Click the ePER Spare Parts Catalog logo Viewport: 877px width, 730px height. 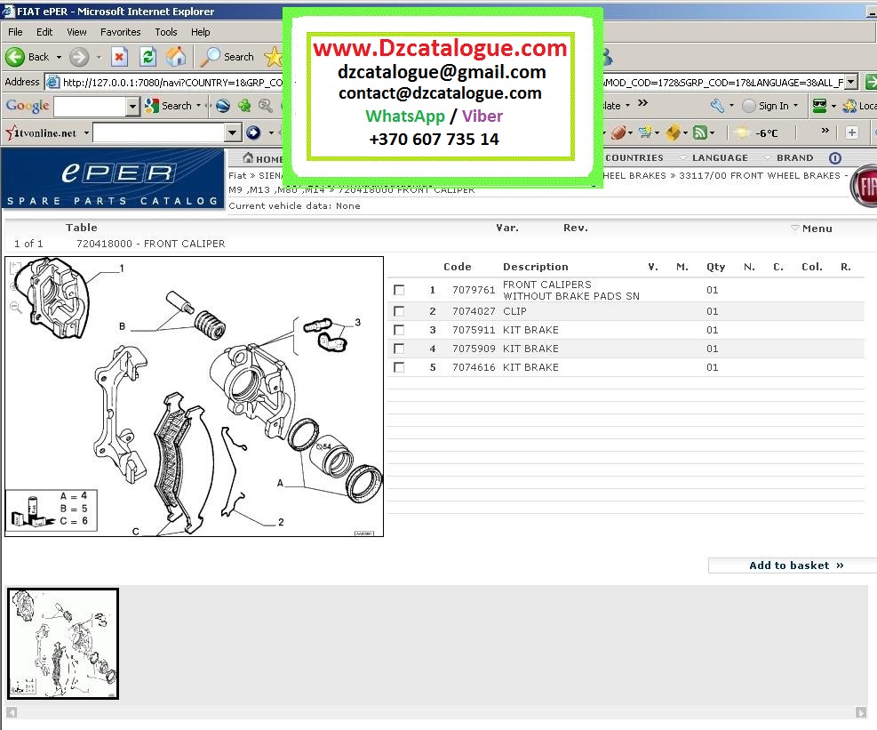(113, 179)
